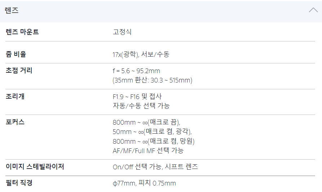
Task: Click the 자동/수동 선택 가능 text
Action: [141, 106]
